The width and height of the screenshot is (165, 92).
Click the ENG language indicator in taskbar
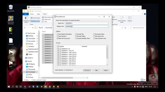tap(146, 87)
